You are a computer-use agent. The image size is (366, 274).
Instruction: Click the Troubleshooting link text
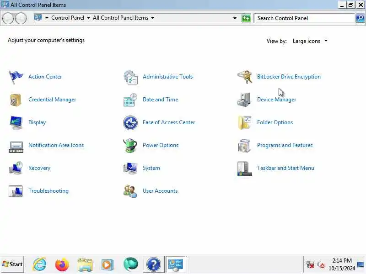coord(48,191)
